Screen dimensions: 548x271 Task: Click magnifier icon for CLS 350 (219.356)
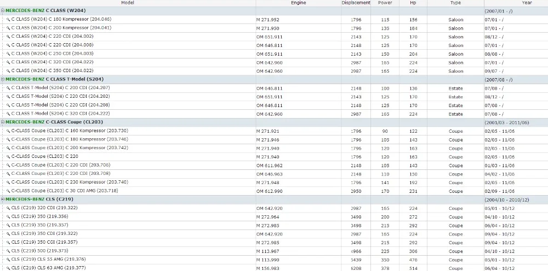point(8,217)
